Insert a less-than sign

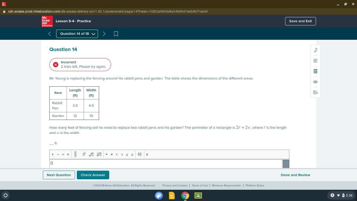(117, 154)
